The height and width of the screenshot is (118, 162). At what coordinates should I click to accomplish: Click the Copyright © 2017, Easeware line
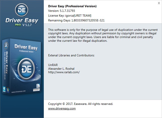point(80,104)
